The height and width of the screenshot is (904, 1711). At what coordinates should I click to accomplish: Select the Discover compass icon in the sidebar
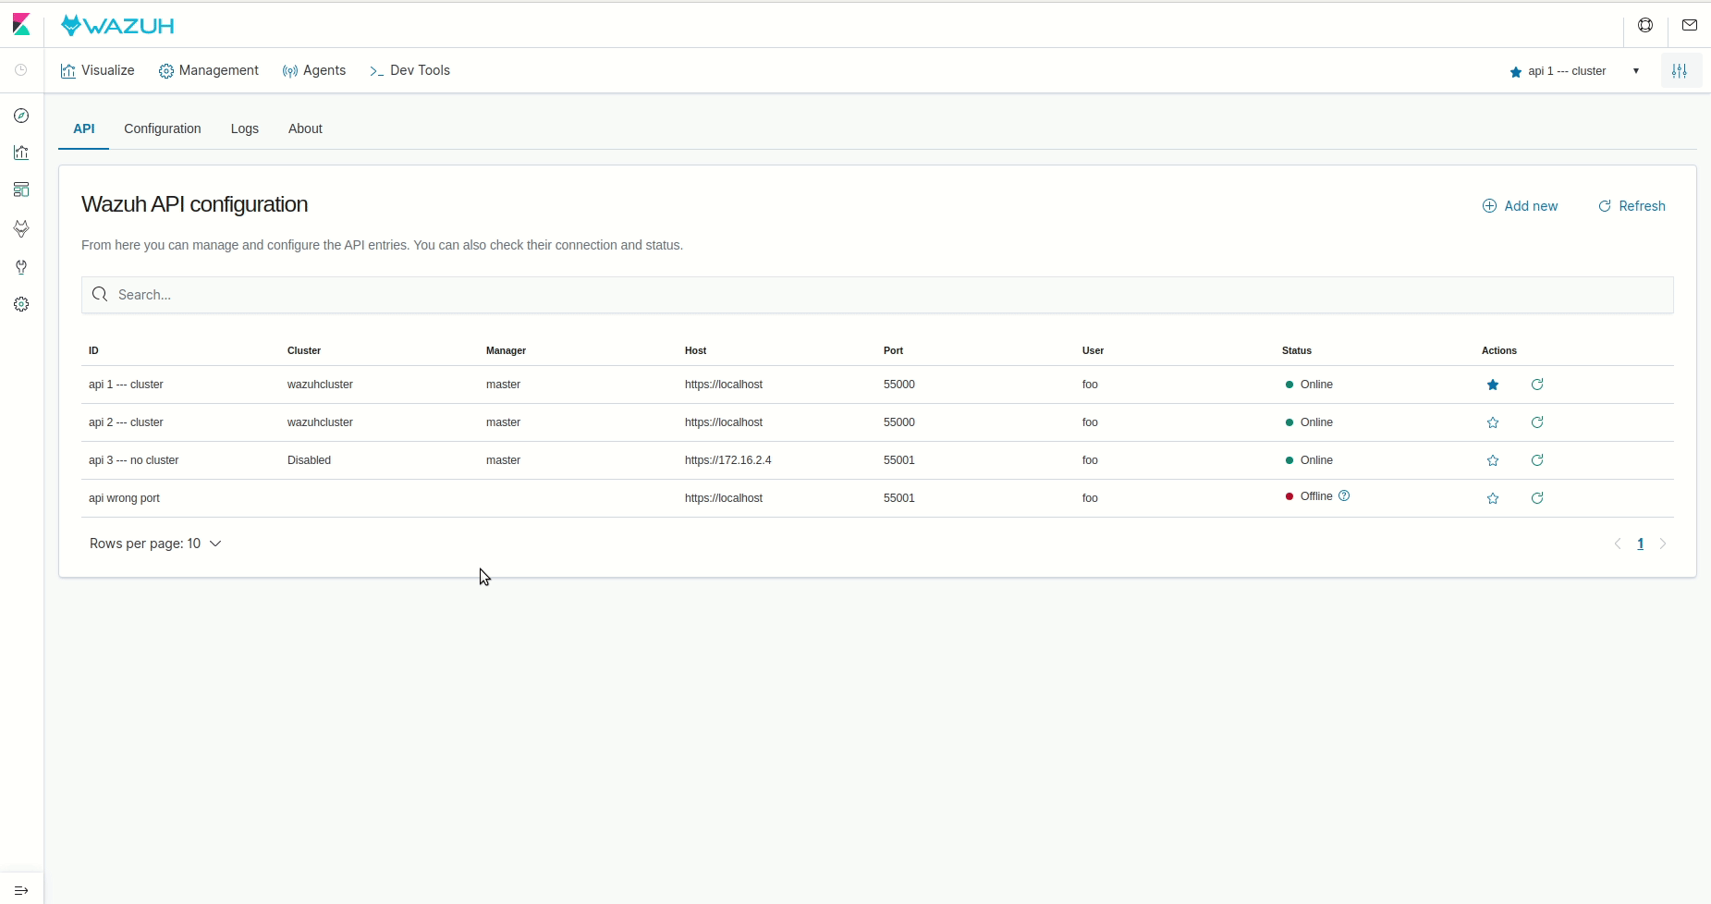click(x=21, y=116)
